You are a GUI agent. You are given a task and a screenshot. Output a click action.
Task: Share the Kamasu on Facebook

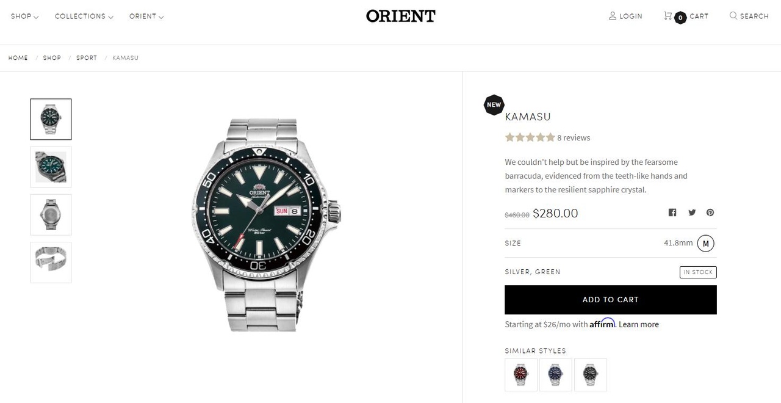(672, 212)
